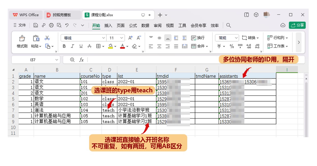317x166 pixels.
Task: Click the increase font size A+ icon
Action: (130, 38)
